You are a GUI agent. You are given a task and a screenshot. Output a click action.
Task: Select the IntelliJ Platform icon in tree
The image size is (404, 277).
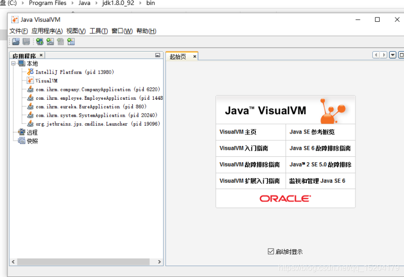point(30,71)
